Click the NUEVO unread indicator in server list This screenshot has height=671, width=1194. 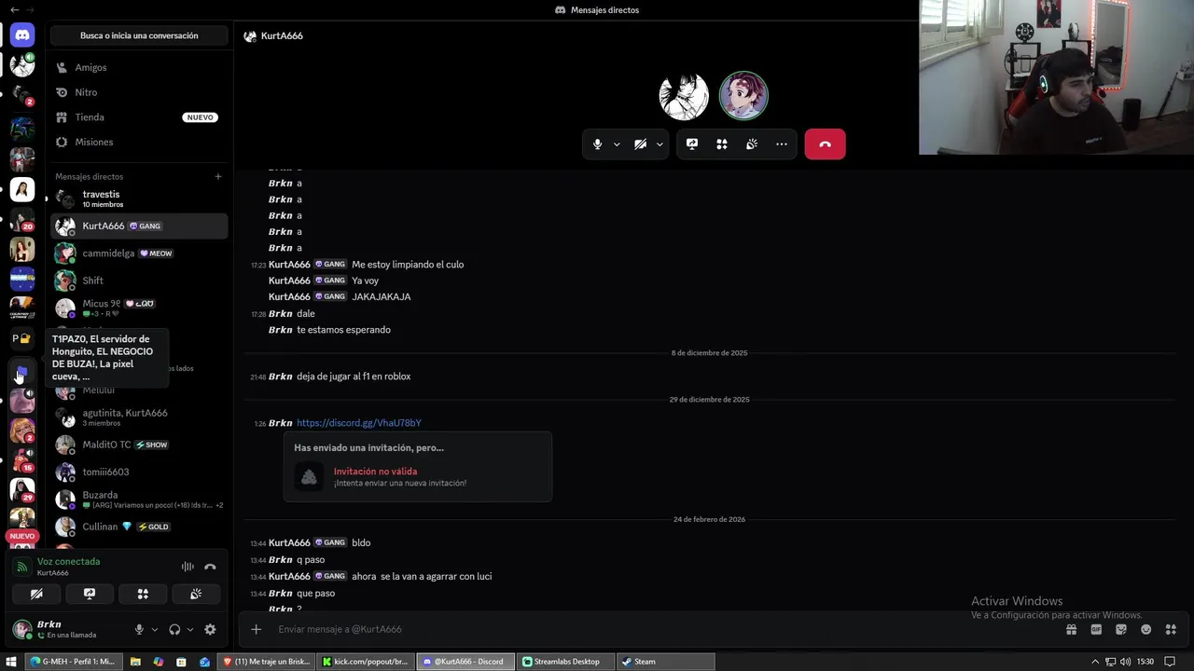pos(22,536)
